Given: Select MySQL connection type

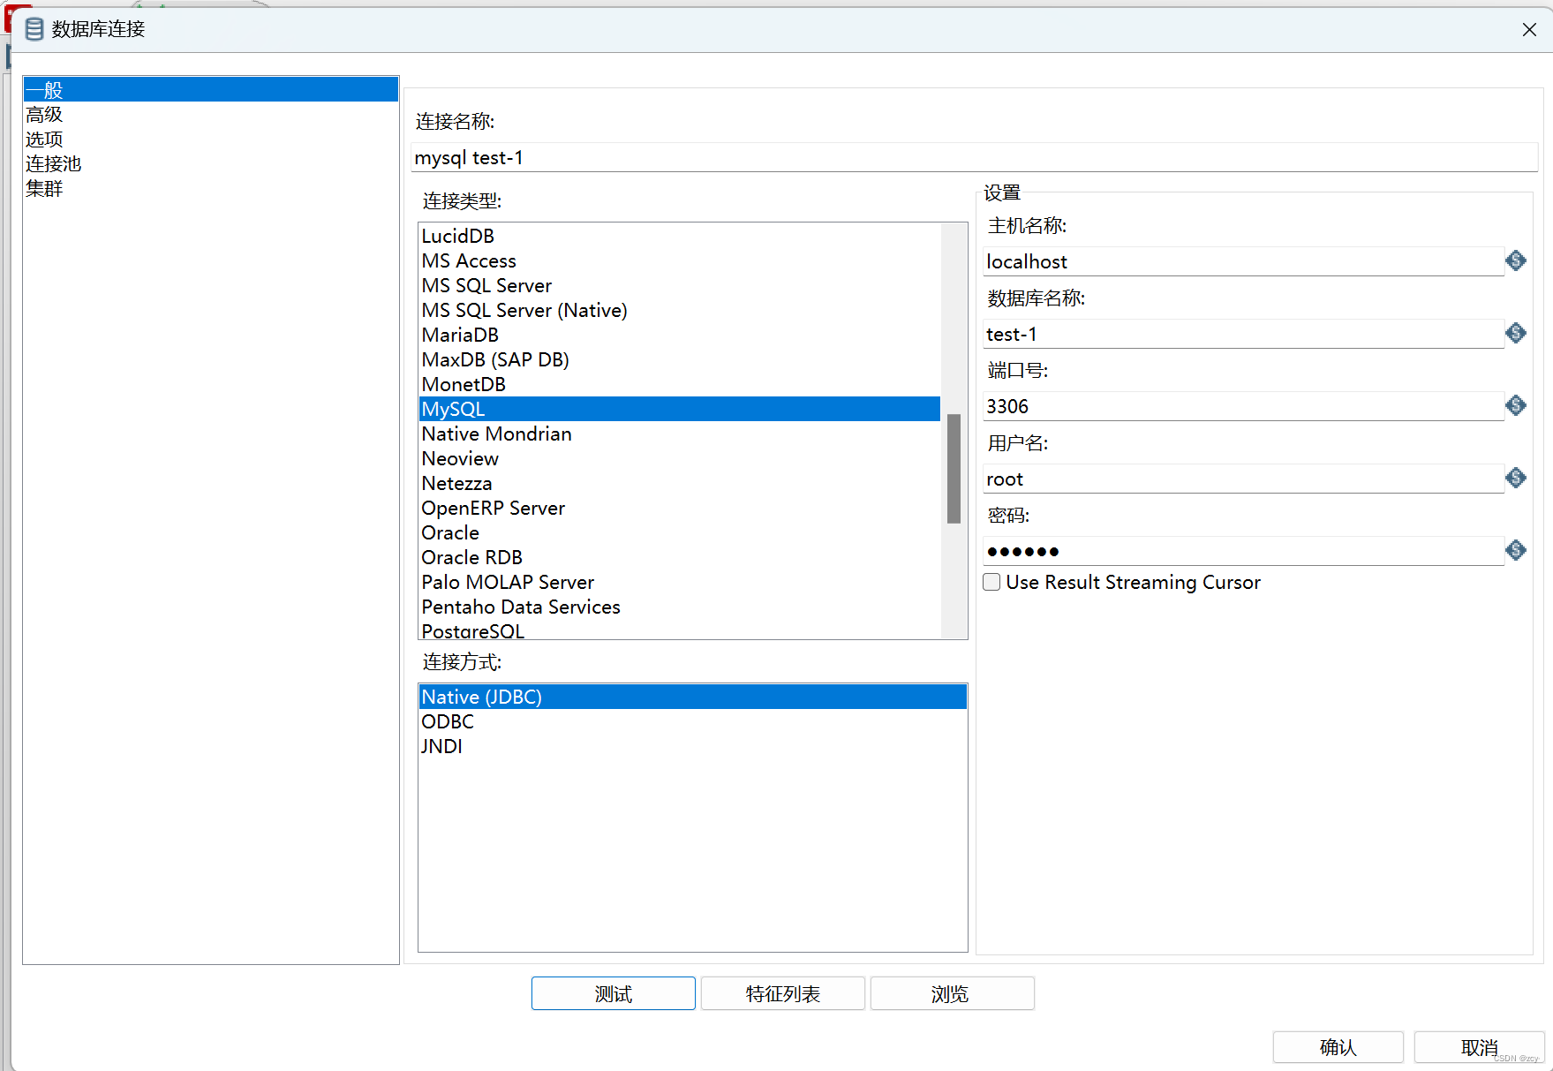Looking at the screenshot, I should click(680, 409).
